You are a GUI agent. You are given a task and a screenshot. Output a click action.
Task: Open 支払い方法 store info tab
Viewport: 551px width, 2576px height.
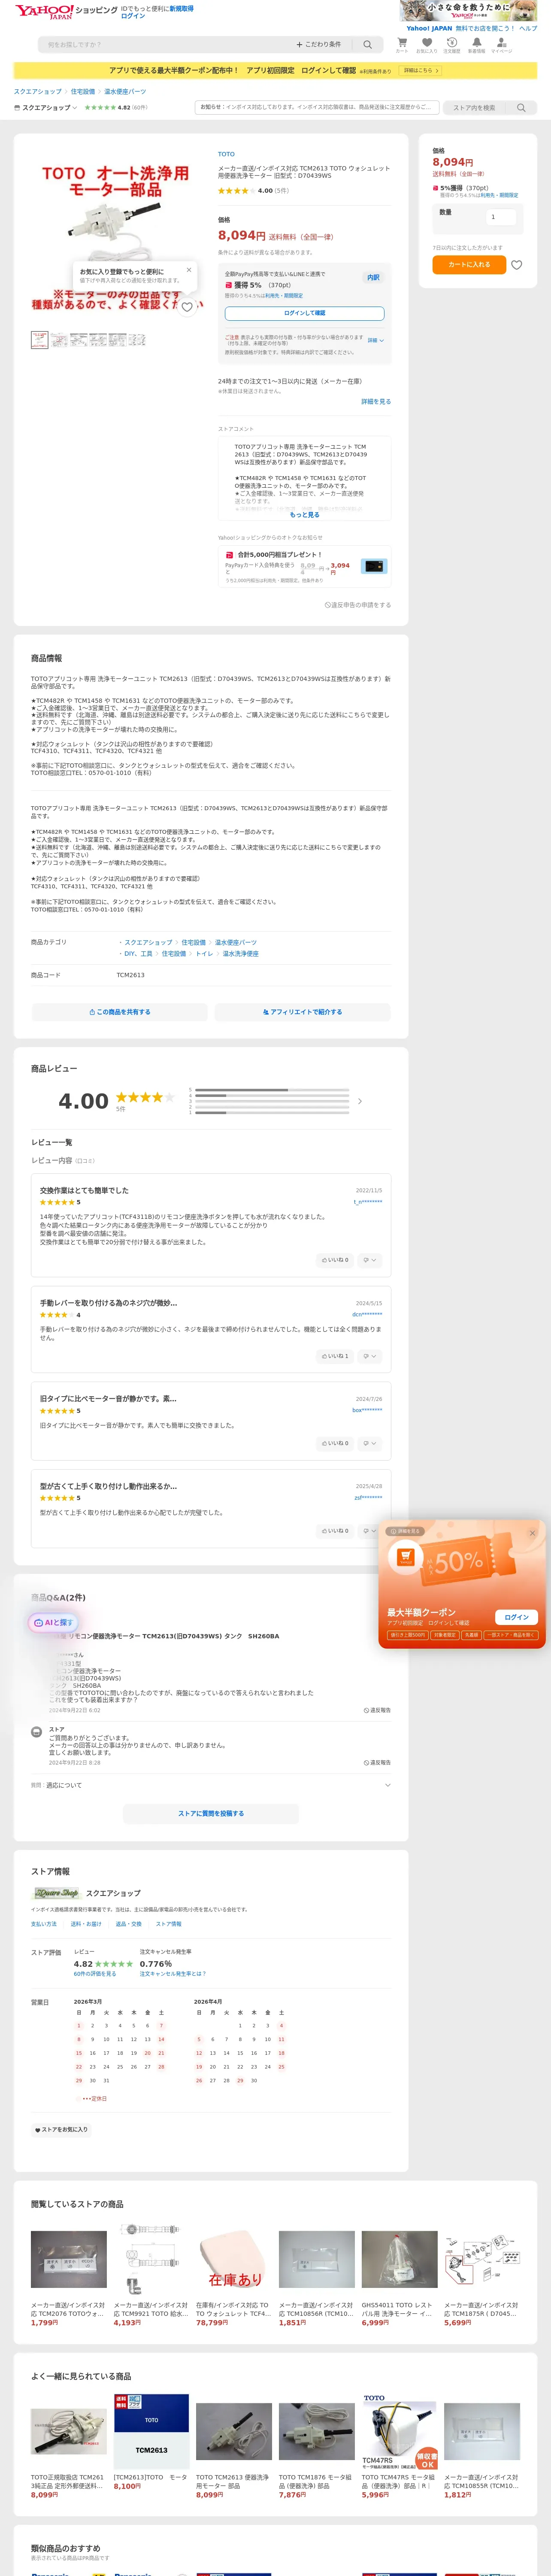click(x=44, y=1924)
